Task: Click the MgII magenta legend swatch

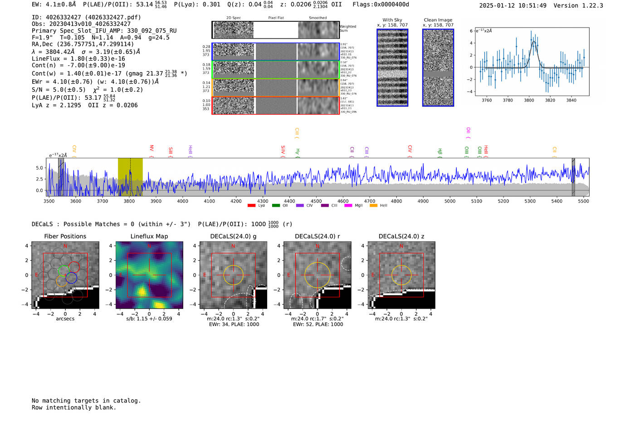Action: pyautogui.click(x=348, y=206)
